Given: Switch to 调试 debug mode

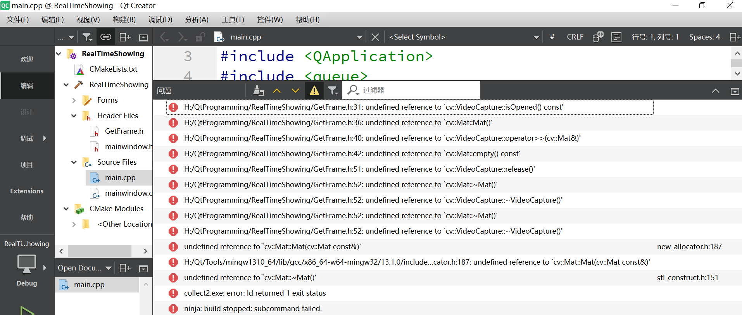Looking at the screenshot, I should [27, 138].
